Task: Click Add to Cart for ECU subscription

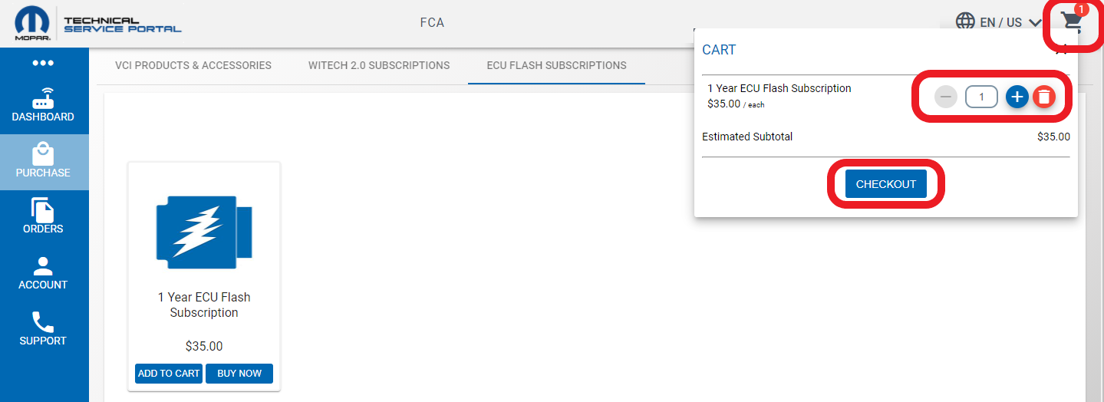Action: pos(169,374)
